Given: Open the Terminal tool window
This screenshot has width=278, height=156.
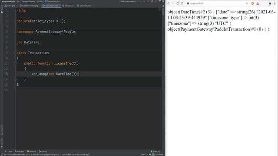Looking at the screenshot, I should point(31,151).
